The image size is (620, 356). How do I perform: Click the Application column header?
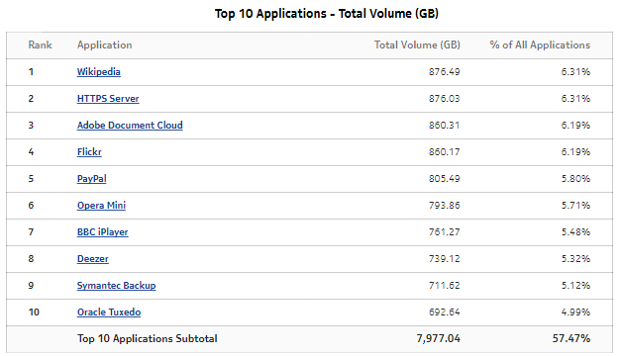click(104, 44)
